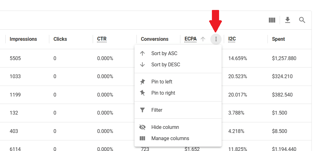Viewport: 323px width, 151px height.
Task: Click the Clicks column header
Action: tap(60, 39)
